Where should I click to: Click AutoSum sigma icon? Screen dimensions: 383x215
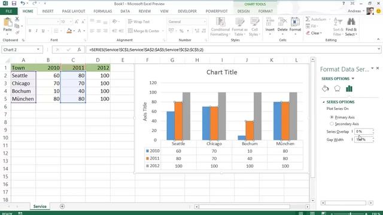click(x=308, y=19)
